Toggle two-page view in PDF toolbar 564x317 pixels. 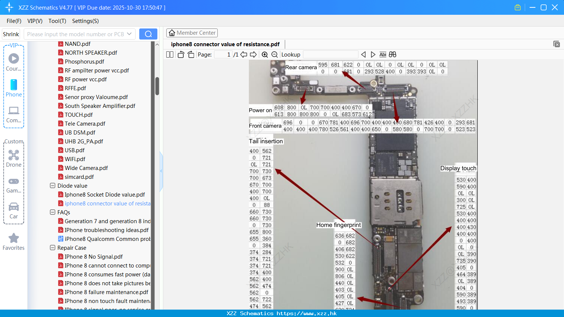tap(170, 55)
